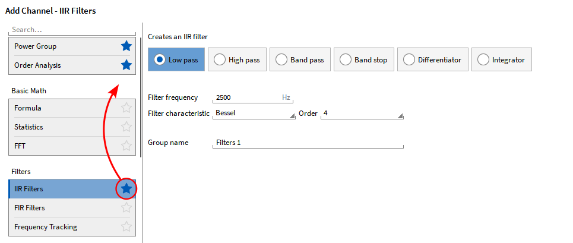Toggle the IIR Filters favorite star
This screenshot has width=573, height=243.
point(126,189)
